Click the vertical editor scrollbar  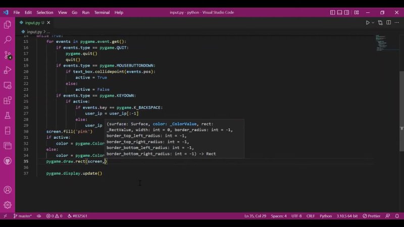click(401, 111)
